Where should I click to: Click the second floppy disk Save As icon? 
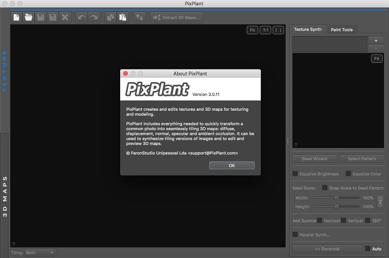pos(53,18)
